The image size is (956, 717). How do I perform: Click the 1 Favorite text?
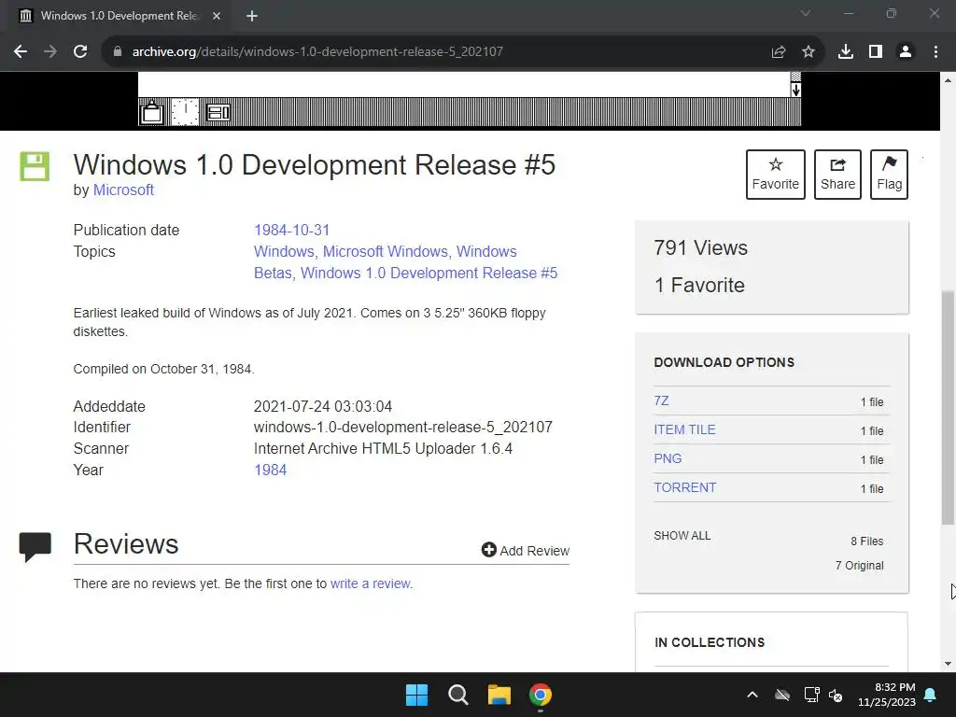699,286
